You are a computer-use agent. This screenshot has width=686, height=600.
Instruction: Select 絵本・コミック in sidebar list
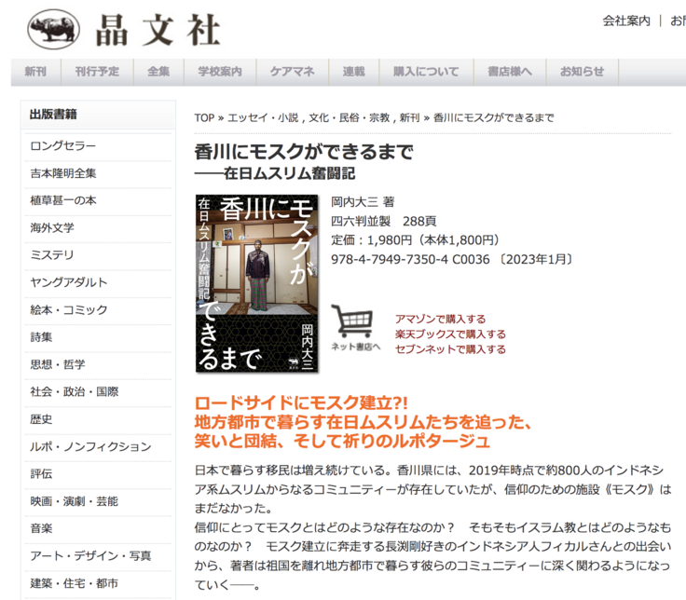tap(69, 310)
